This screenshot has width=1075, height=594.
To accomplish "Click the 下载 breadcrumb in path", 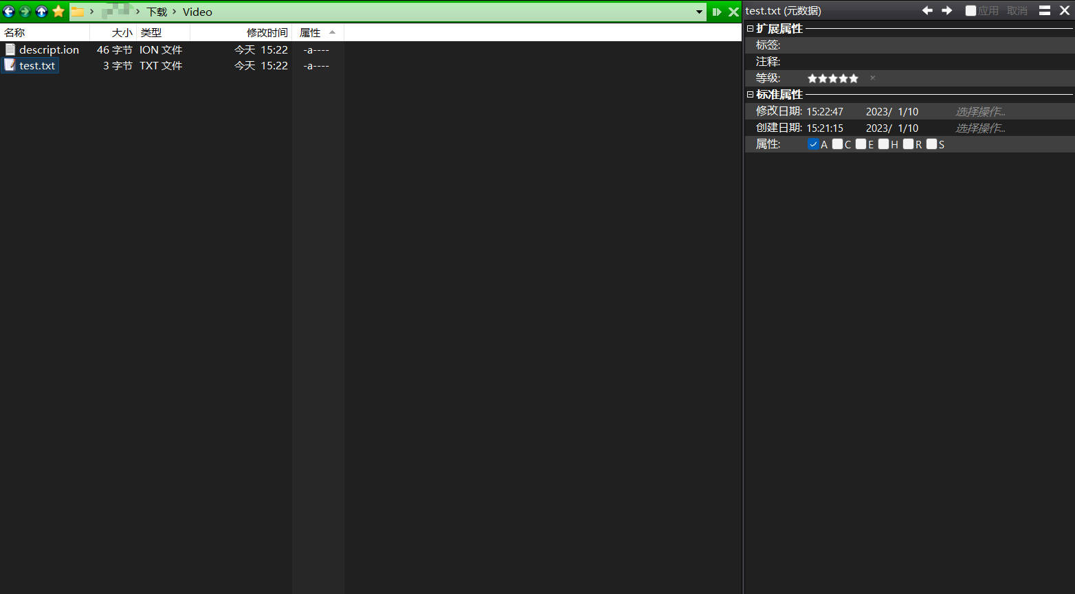I will tap(157, 12).
